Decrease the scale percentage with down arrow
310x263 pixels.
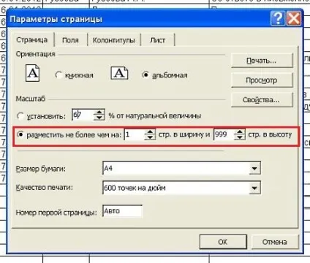click(x=99, y=118)
